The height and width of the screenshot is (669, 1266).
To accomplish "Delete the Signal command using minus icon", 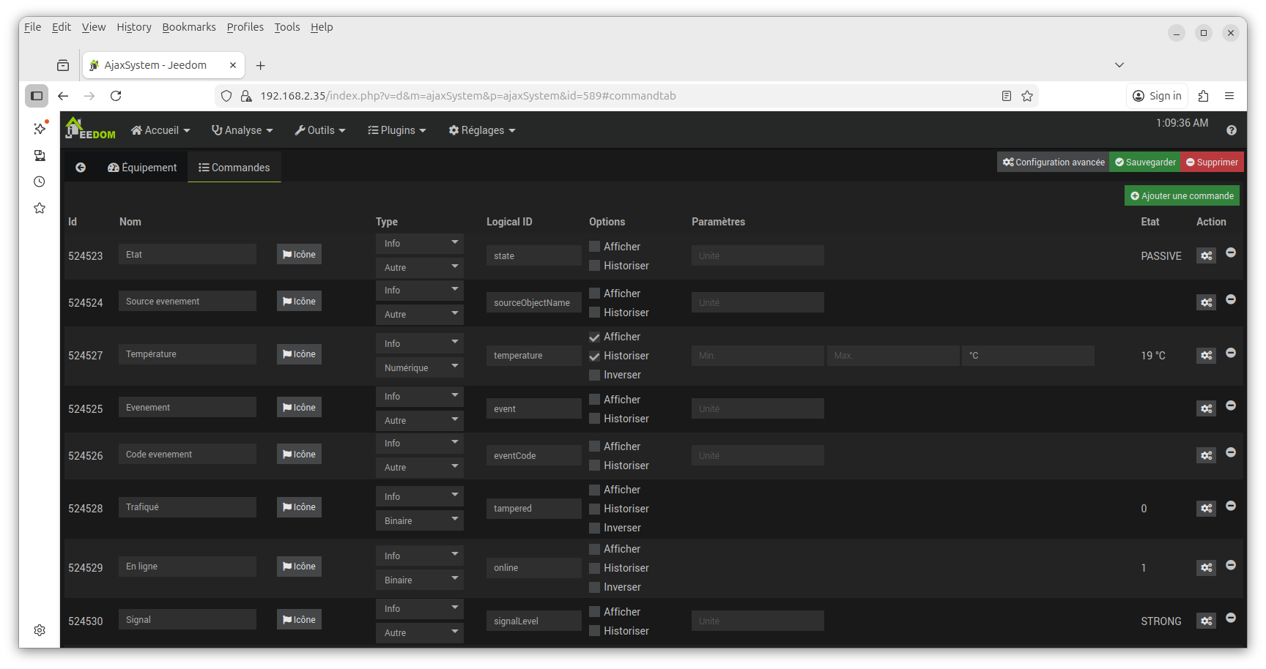I will coord(1231,618).
